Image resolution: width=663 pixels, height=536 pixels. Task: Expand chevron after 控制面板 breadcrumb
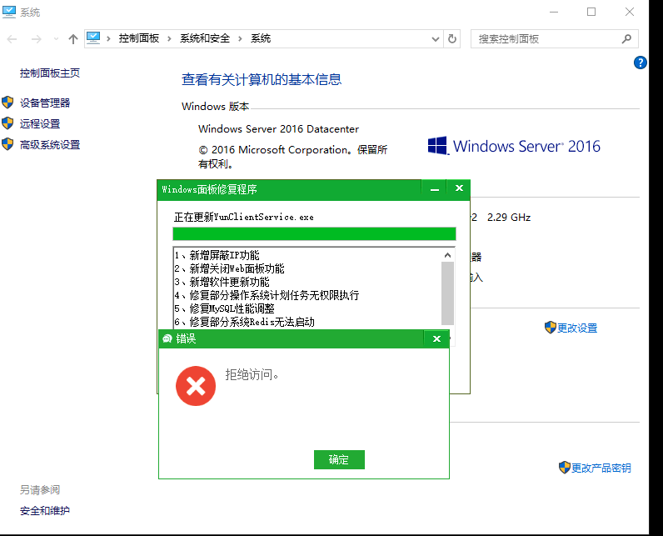pos(169,39)
